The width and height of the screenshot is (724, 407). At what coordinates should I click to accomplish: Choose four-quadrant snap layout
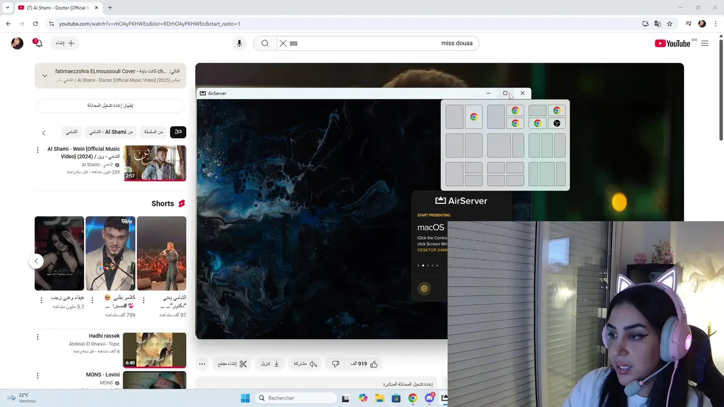click(x=506, y=174)
